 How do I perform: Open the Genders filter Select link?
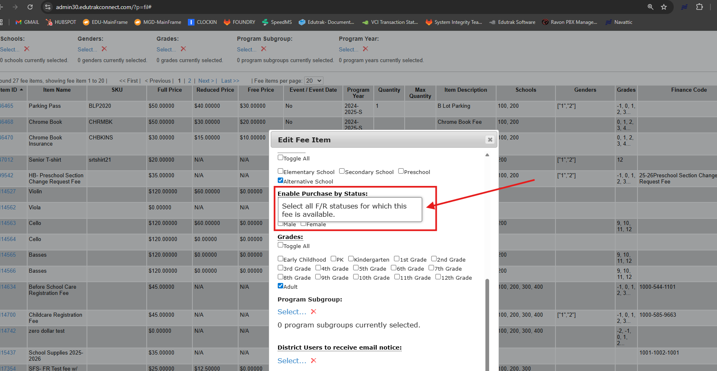coord(87,49)
